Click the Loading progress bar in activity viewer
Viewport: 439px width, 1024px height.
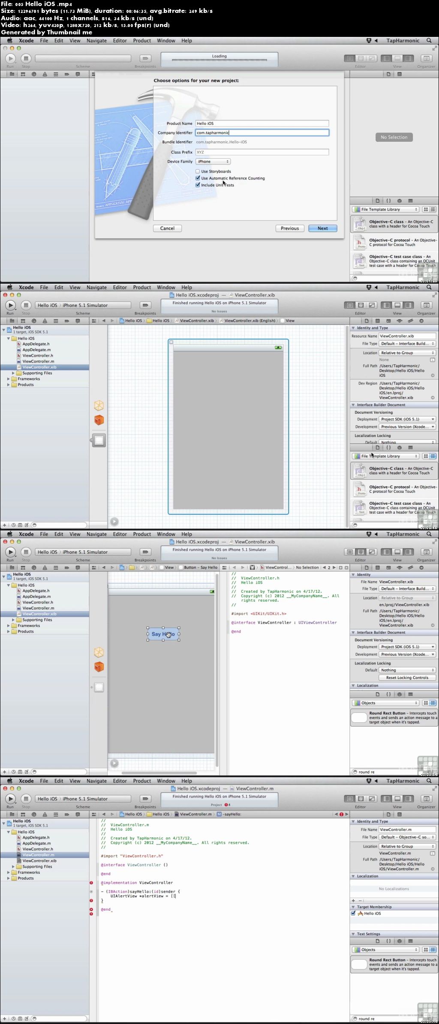tap(219, 60)
